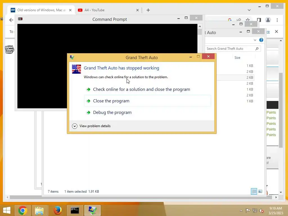Open Firefox from the taskbar

pyautogui.click(x=57, y=210)
